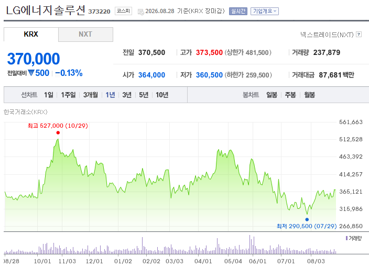Show the 주봉 weekly candle chart
The image size is (369, 269).
coord(290,95)
